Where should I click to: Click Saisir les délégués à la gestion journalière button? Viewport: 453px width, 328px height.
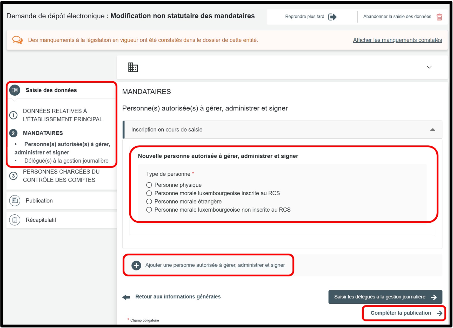click(x=385, y=297)
